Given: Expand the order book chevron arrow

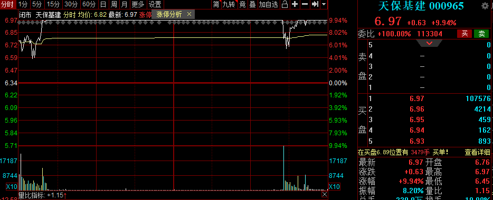Looking at the screenshot, I should click(x=429, y=43).
